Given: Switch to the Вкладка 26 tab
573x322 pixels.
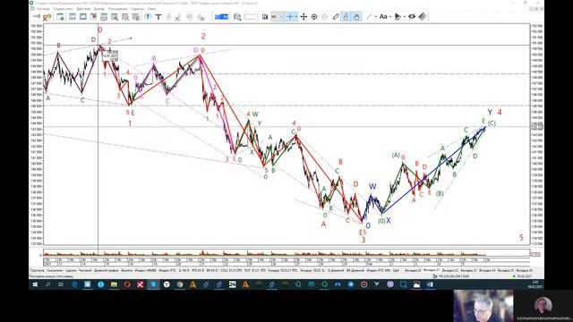Looking at the screenshot, I should 525,270.
